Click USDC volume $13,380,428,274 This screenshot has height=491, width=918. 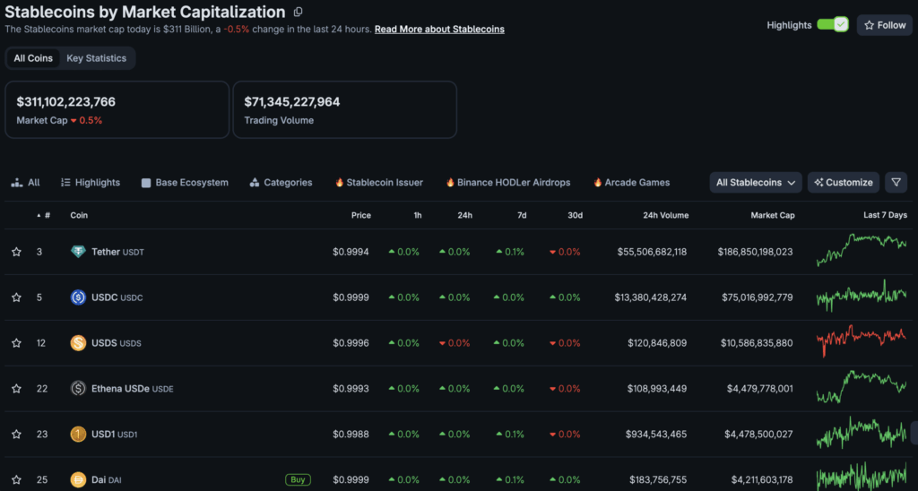651,297
